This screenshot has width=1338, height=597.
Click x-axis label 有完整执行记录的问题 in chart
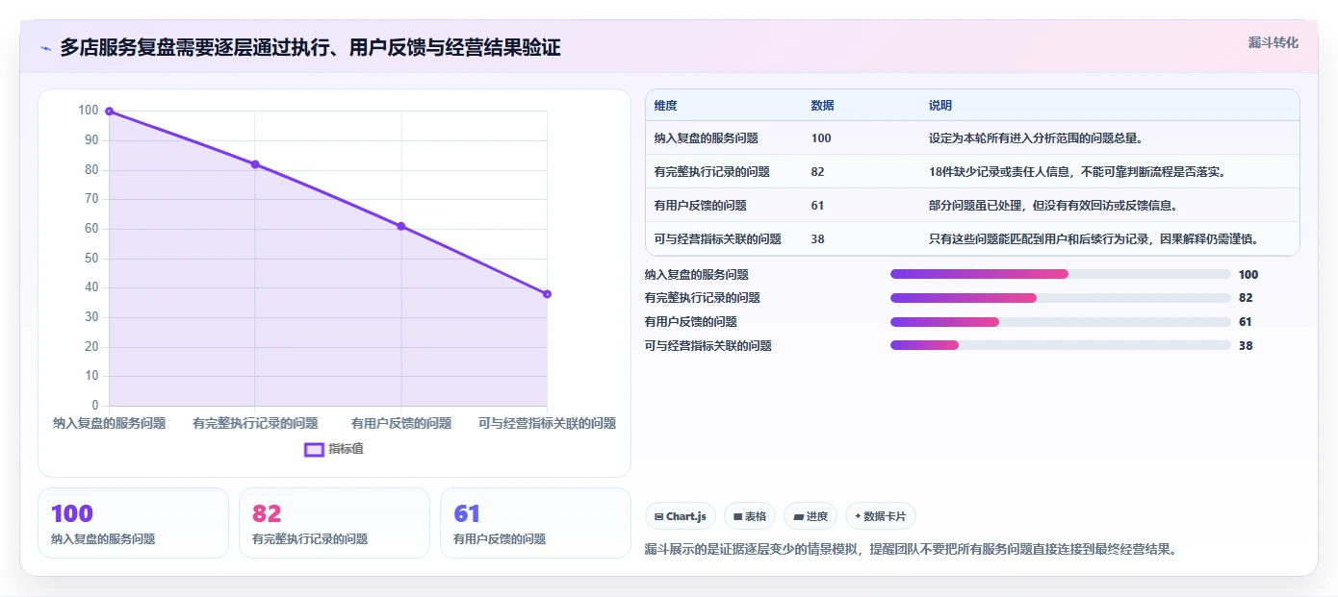255,423
